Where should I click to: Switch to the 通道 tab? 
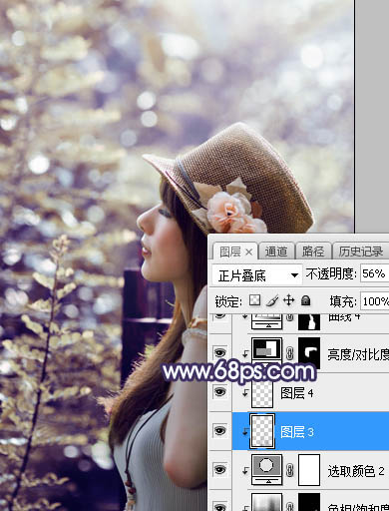click(x=276, y=252)
